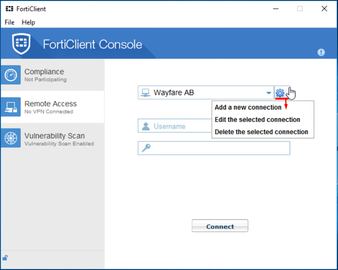Open the Help menu
The image size is (338, 270).
(x=29, y=22)
